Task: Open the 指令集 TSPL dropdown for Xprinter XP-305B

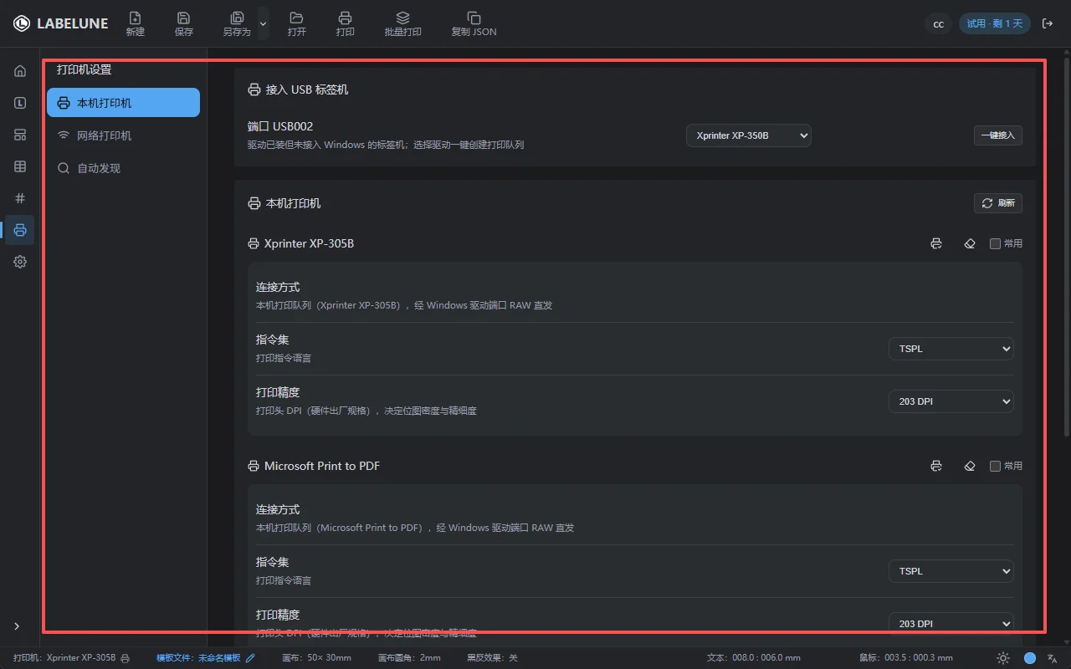Action: click(951, 349)
